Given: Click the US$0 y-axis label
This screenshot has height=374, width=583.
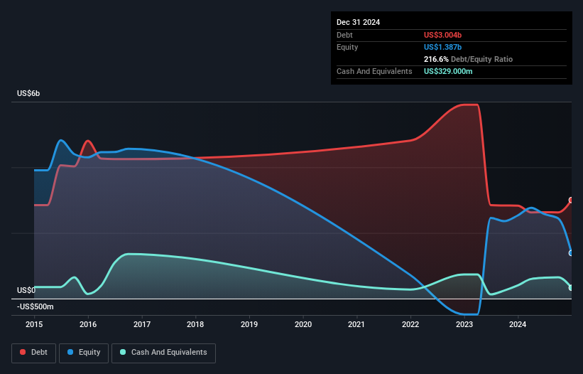Looking at the screenshot, I should 26,290.
